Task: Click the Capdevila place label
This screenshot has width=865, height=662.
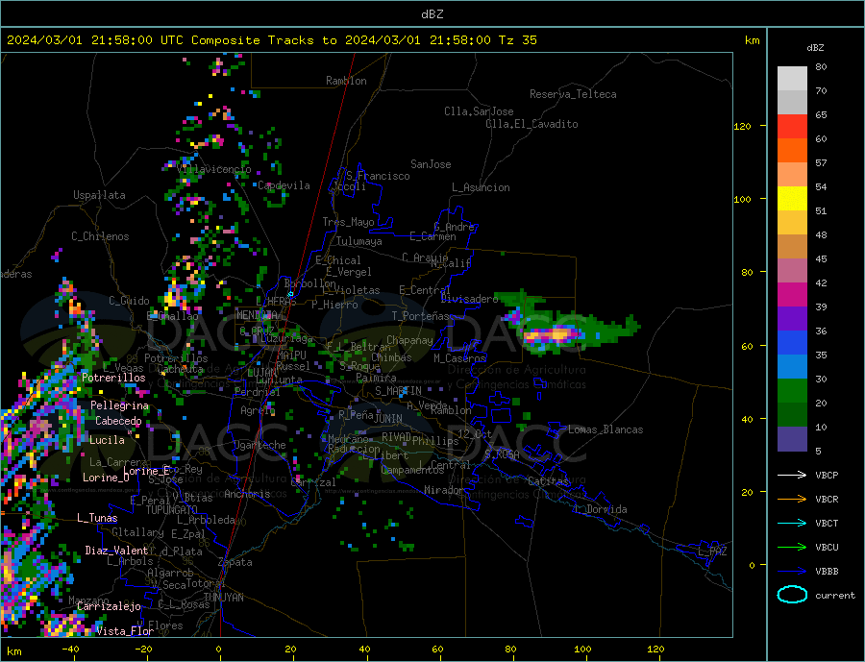Action: (284, 185)
